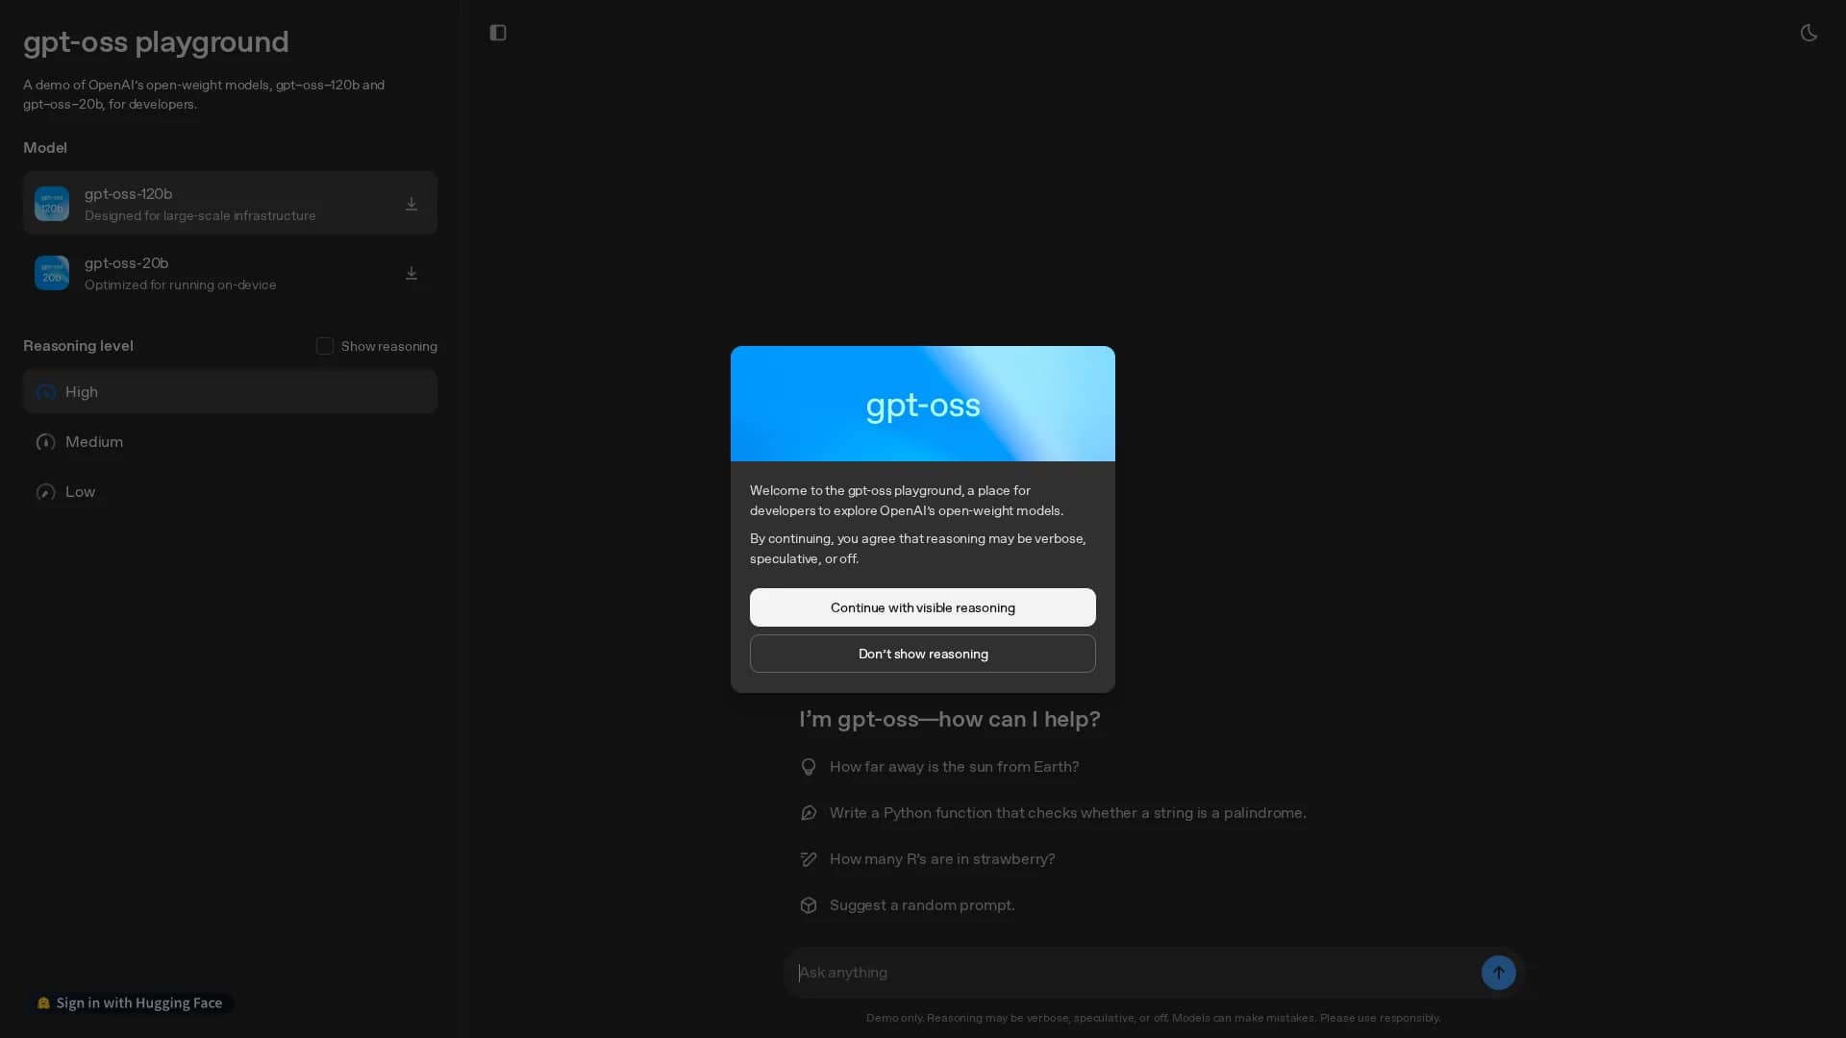Click the Reasoning level heading
Screen dimensions: 1846x1038
tap(78, 346)
